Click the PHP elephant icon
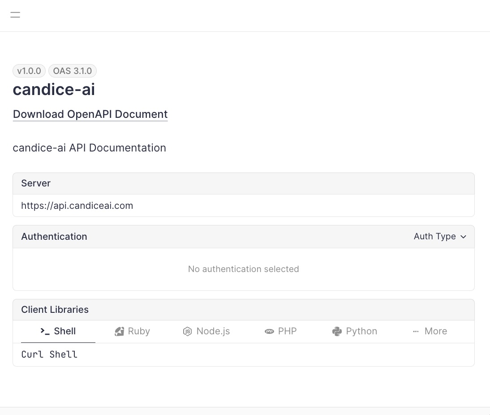The height and width of the screenshot is (415, 490). 269,331
